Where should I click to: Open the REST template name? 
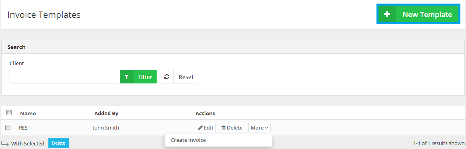pos(25,128)
